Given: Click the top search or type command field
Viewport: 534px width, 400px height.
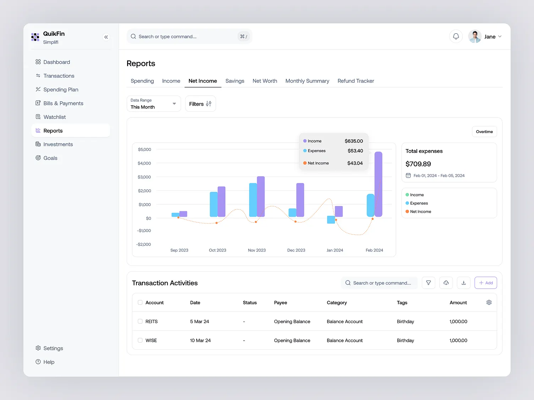Looking at the screenshot, I should click(x=185, y=37).
